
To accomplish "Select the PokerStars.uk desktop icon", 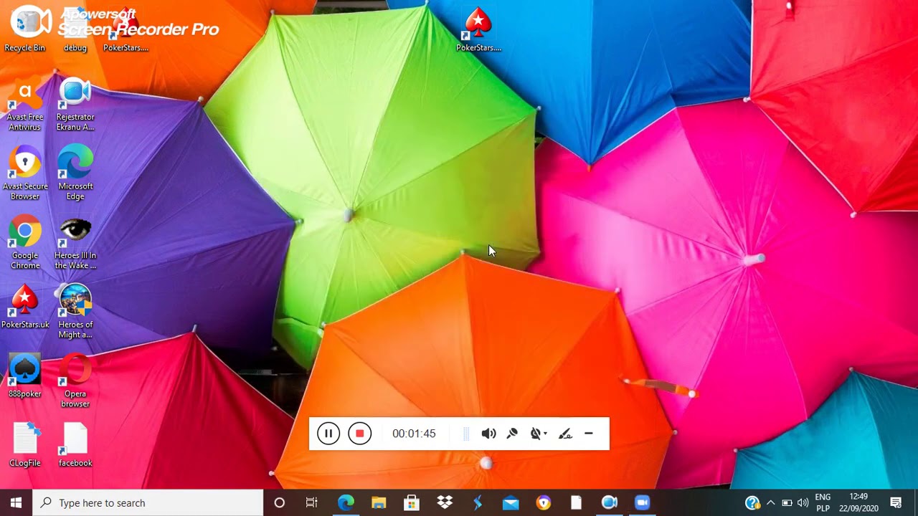I will [x=25, y=307].
